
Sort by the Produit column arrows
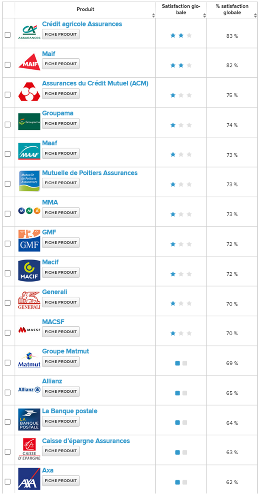point(154,15)
